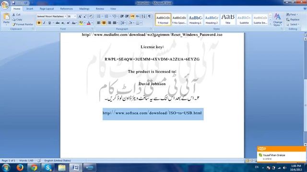Screen dimensions: 307x172
Task: Apply the Heading 1 style
Action: tap(195, 20)
